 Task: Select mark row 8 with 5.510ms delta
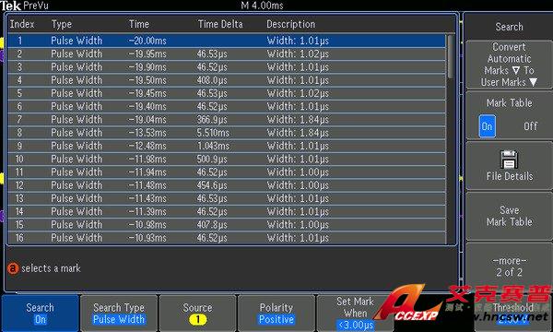tap(227, 133)
